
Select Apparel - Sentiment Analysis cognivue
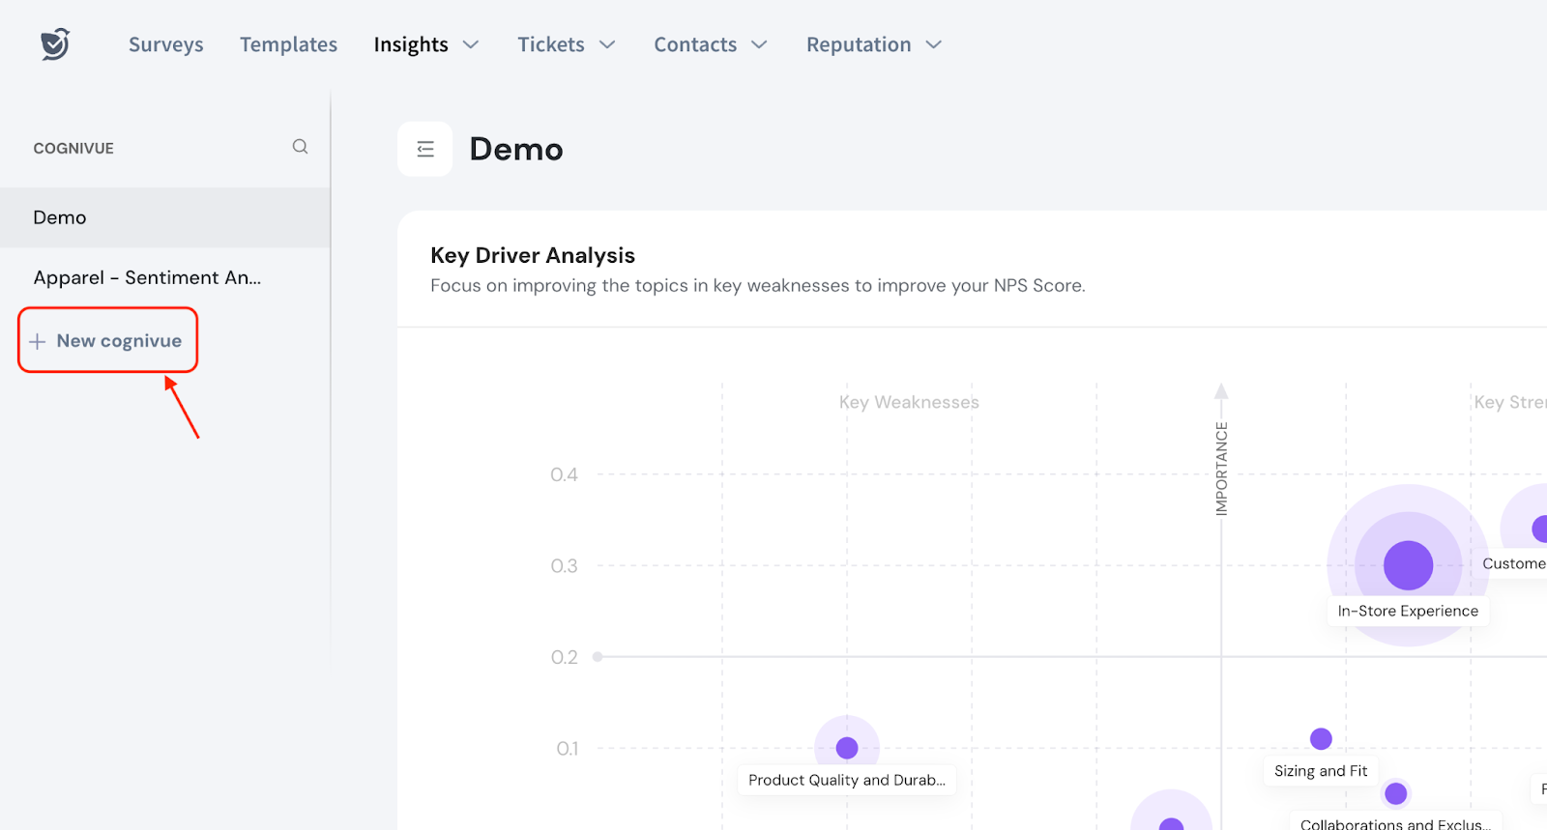pos(147,277)
